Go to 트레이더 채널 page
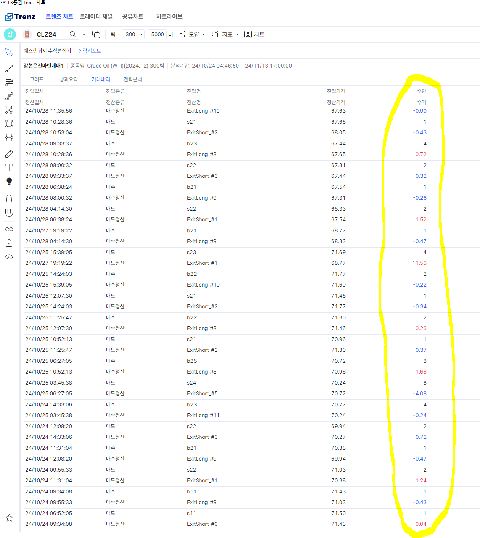The width and height of the screenshot is (480, 538). coord(96,16)
